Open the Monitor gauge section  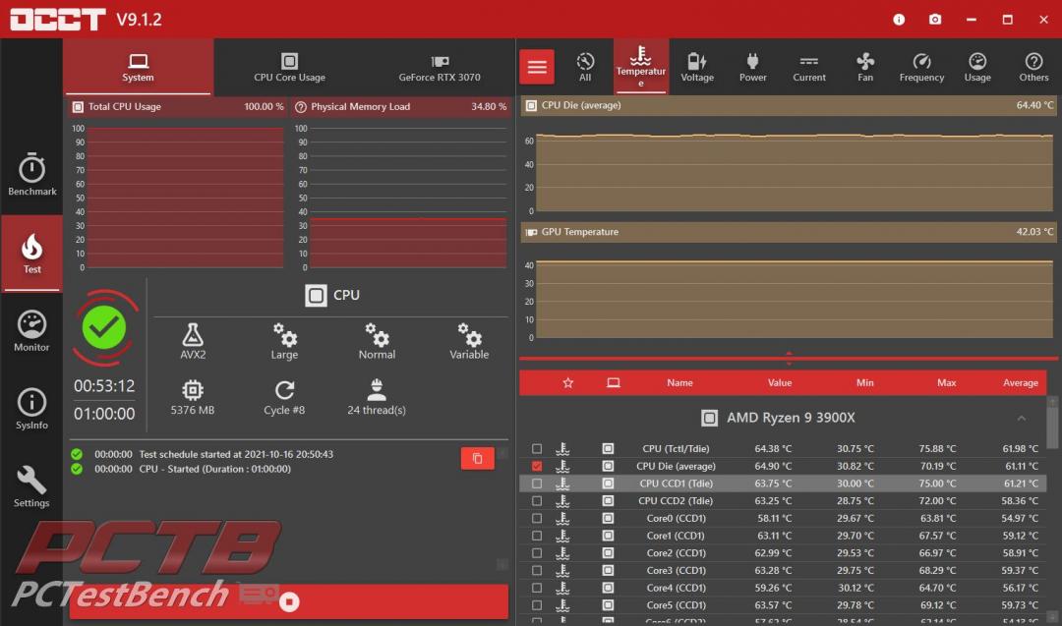tap(31, 331)
